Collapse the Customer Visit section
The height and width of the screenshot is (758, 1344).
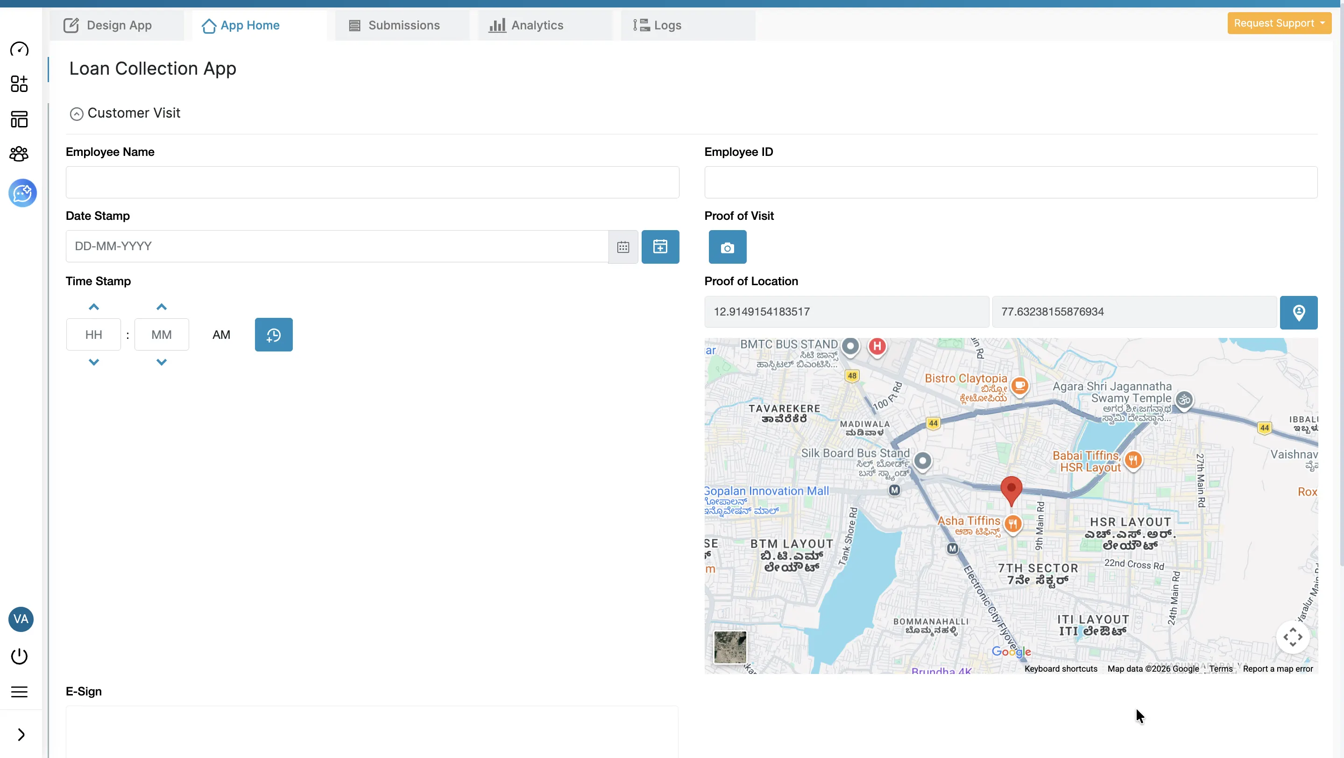(x=76, y=113)
